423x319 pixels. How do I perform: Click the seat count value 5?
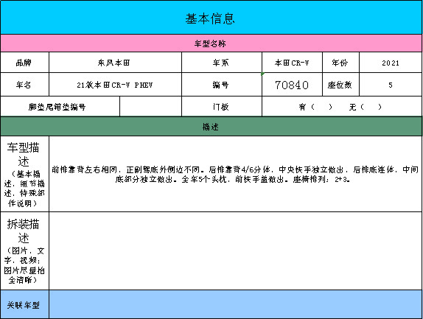391,85
